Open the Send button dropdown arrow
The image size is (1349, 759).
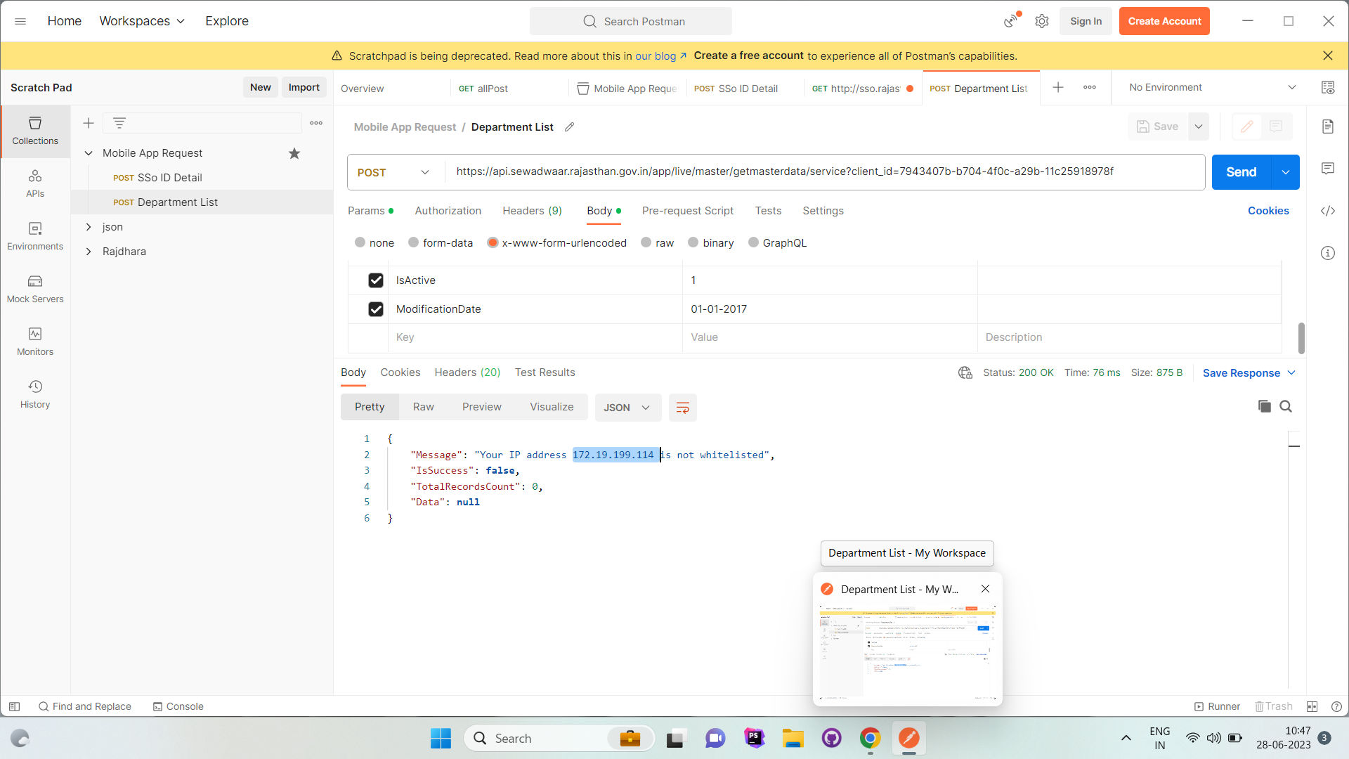(x=1285, y=172)
